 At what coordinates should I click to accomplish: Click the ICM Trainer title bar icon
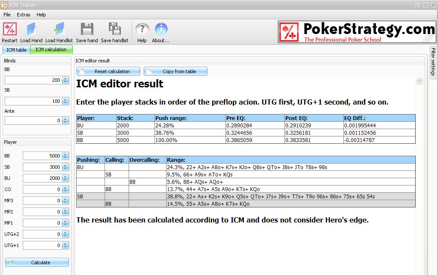click(4, 5)
